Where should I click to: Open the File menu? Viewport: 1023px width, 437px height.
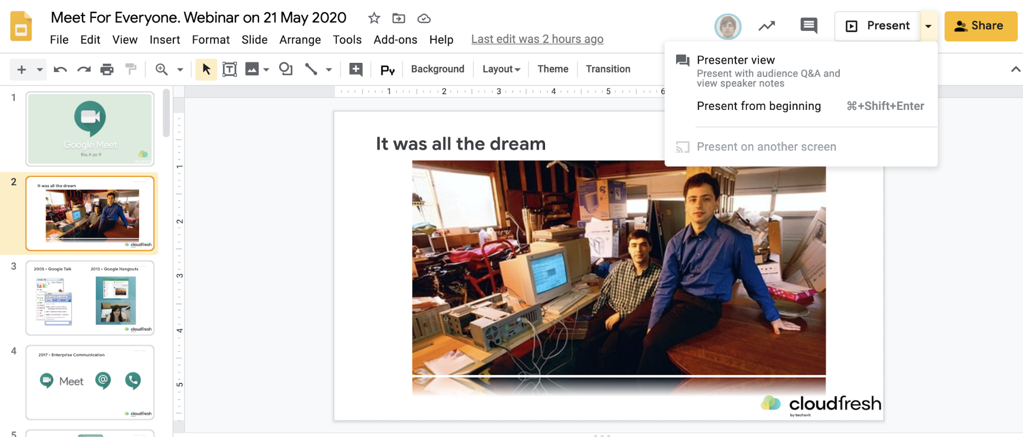(59, 40)
